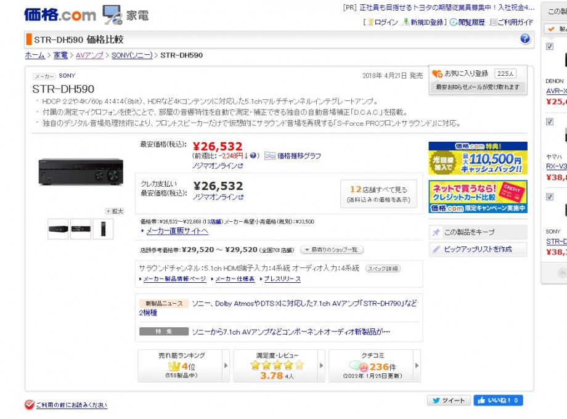This screenshot has height=419, width=567.
Task: Click お気に入り登録 heart icon button
Action: pos(461,74)
